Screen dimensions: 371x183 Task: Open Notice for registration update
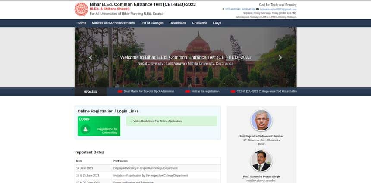205,91
